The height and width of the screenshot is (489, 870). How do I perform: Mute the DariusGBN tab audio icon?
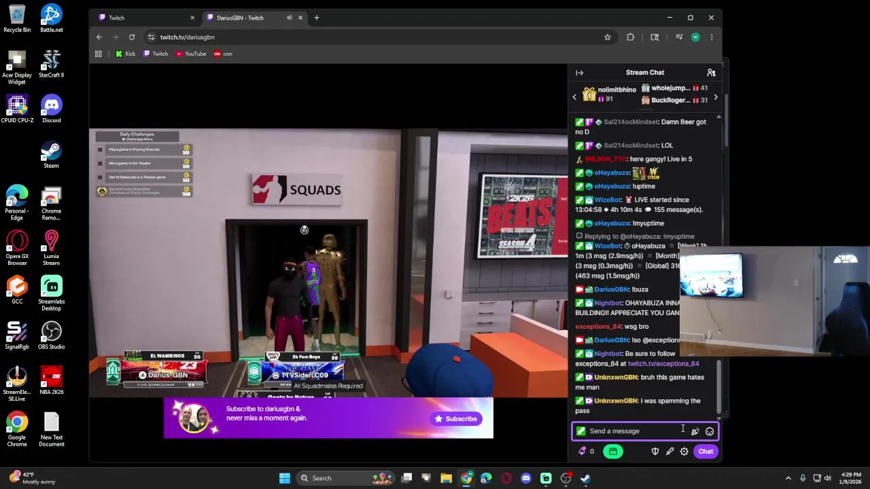[x=290, y=18]
